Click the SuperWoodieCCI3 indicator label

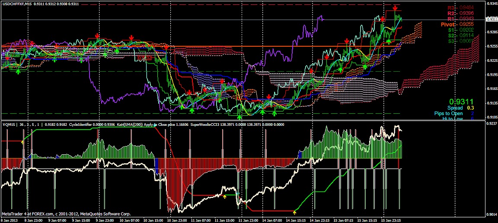tap(204, 124)
